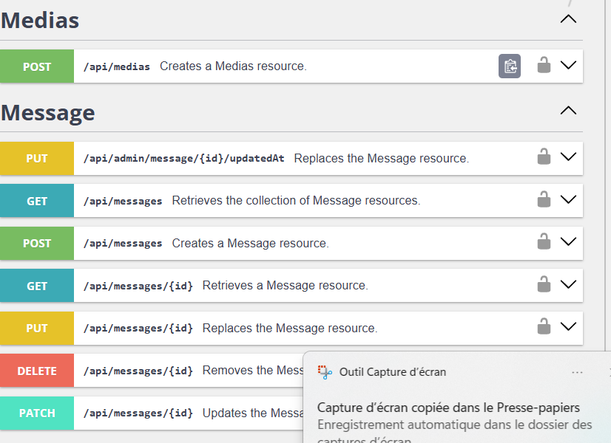Toggle authorization lock on PUT /api/messages/{id}

544,326
